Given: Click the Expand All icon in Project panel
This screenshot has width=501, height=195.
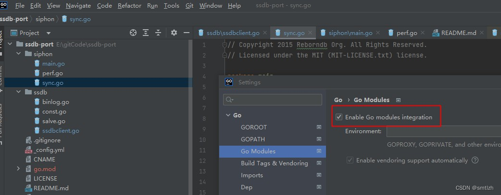Looking at the screenshot, I should [x=146, y=33].
